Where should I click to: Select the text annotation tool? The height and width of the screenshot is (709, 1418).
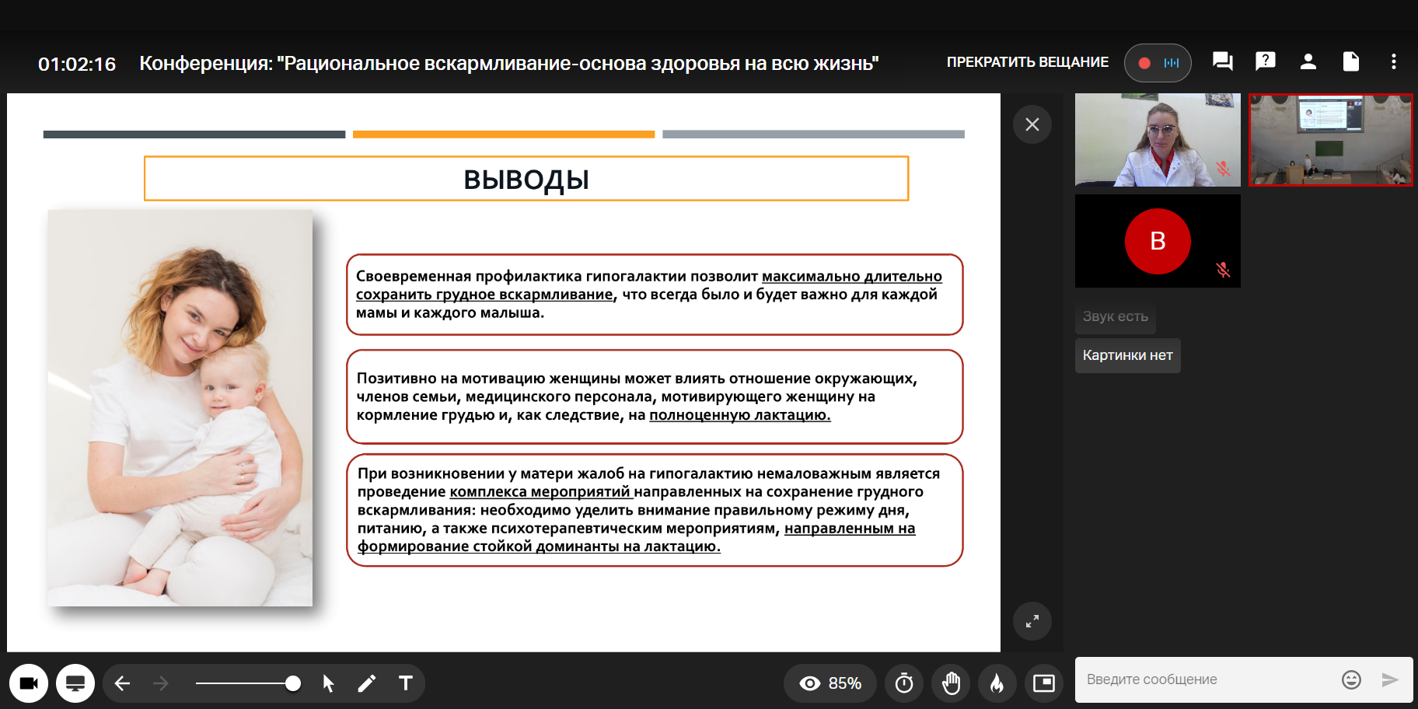tap(406, 683)
